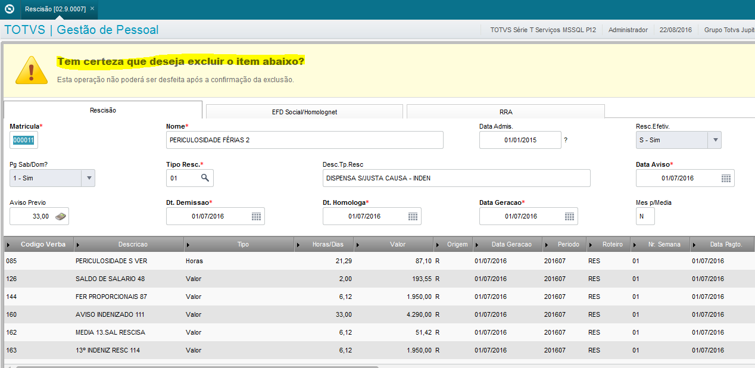This screenshot has width=755, height=368.
Task: Open the Horas/Dias column header arrow
Action: coord(299,245)
